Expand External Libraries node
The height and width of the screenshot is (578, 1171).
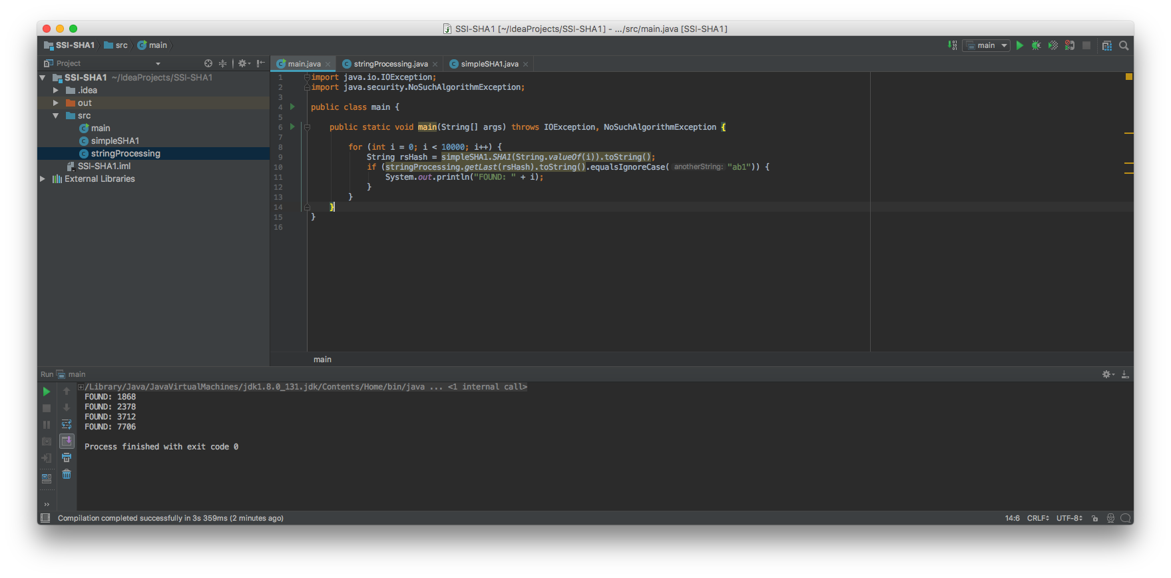(43, 179)
